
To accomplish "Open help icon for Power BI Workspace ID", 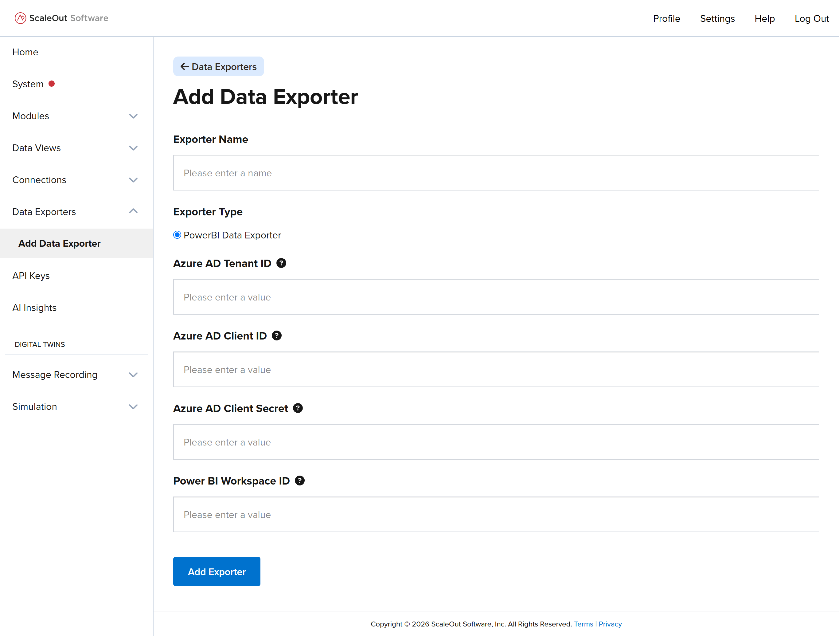I will coord(300,481).
